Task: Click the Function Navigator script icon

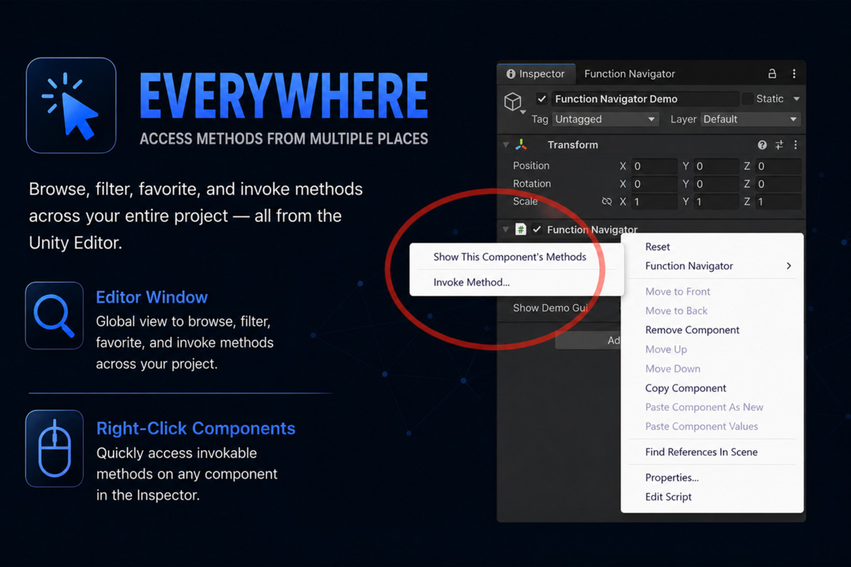Action: coord(521,229)
